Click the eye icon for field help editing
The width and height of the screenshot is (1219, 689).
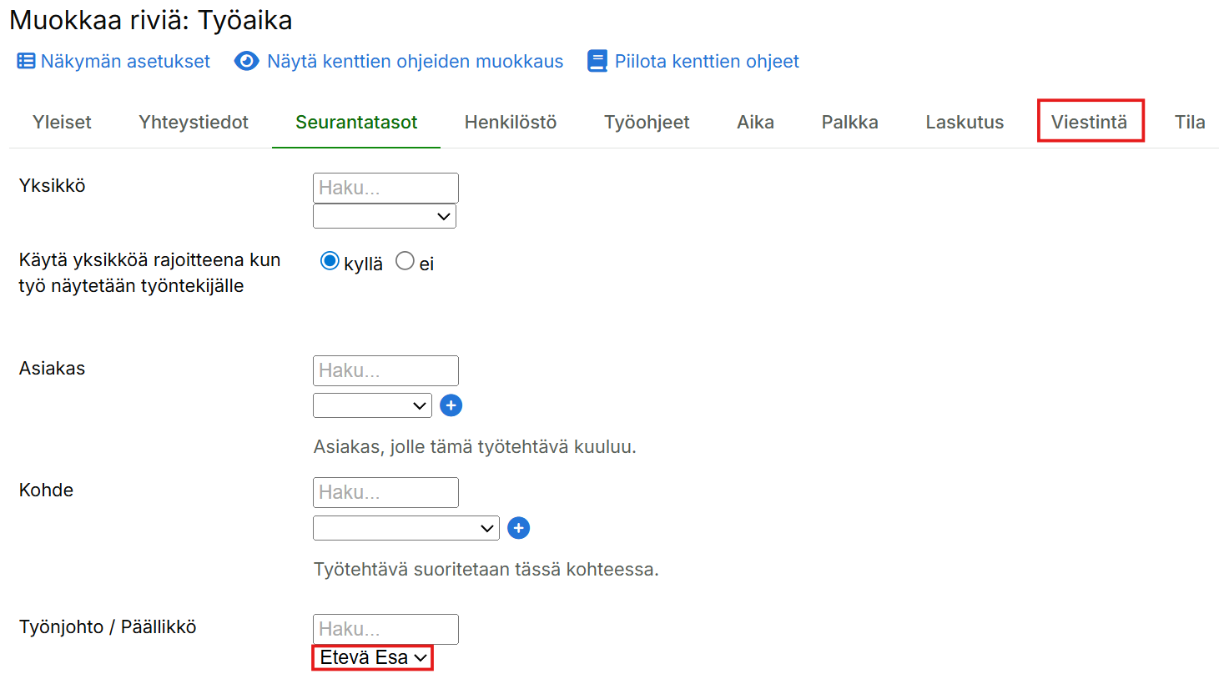pyautogui.click(x=246, y=61)
